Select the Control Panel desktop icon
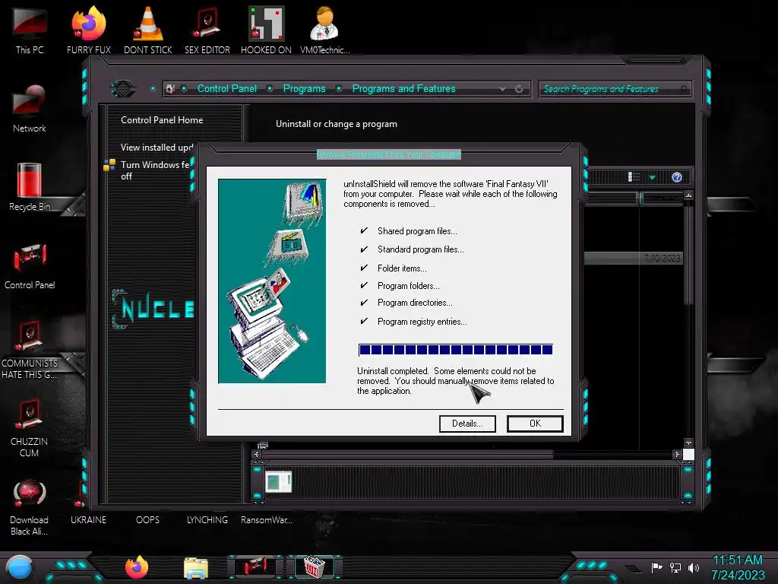 coord(30,265)
